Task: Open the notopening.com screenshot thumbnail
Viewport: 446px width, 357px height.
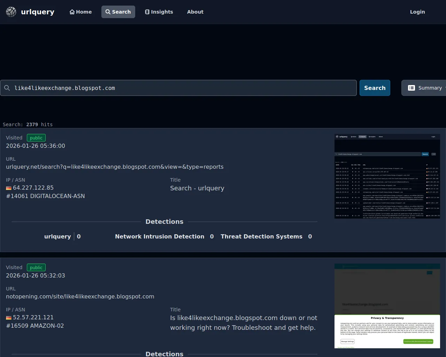Action: [387, 306]
